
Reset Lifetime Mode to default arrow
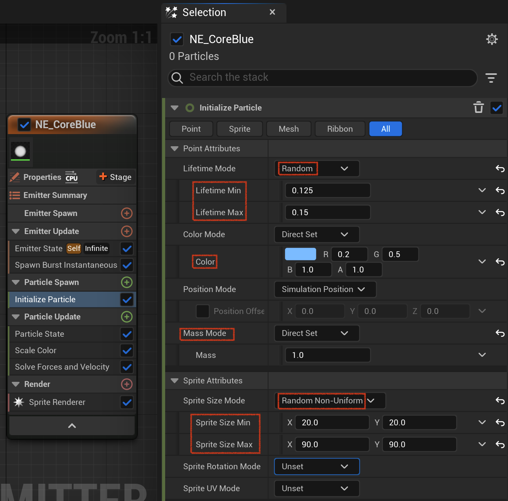pos(500,169)
